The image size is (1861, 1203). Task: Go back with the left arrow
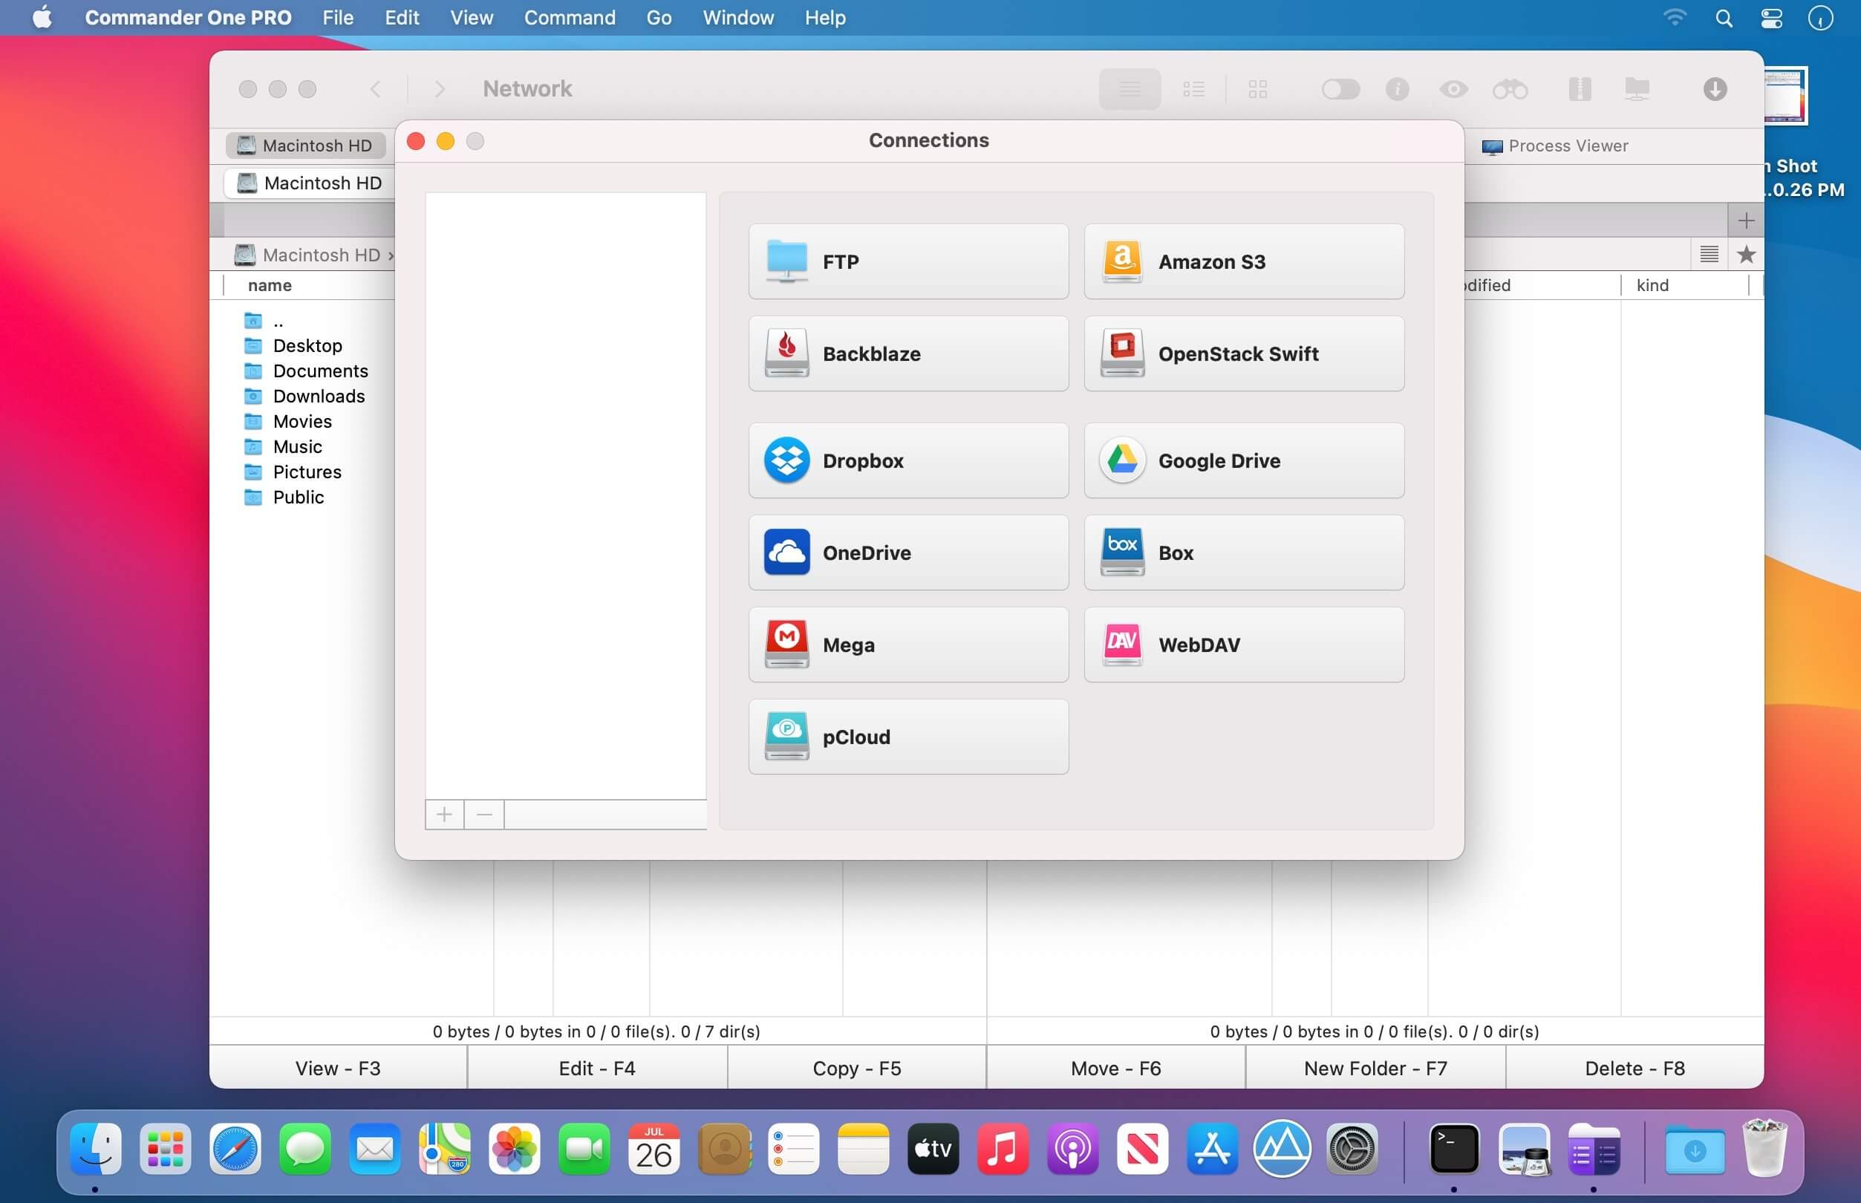click(376, 89)
